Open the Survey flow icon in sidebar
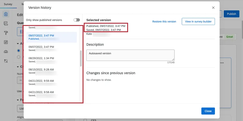The width and height of the screenshot is (243, 121). click(x=6, y=23)
